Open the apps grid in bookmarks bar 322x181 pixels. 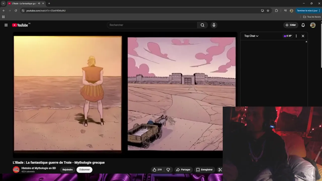[x=3, y=17]
